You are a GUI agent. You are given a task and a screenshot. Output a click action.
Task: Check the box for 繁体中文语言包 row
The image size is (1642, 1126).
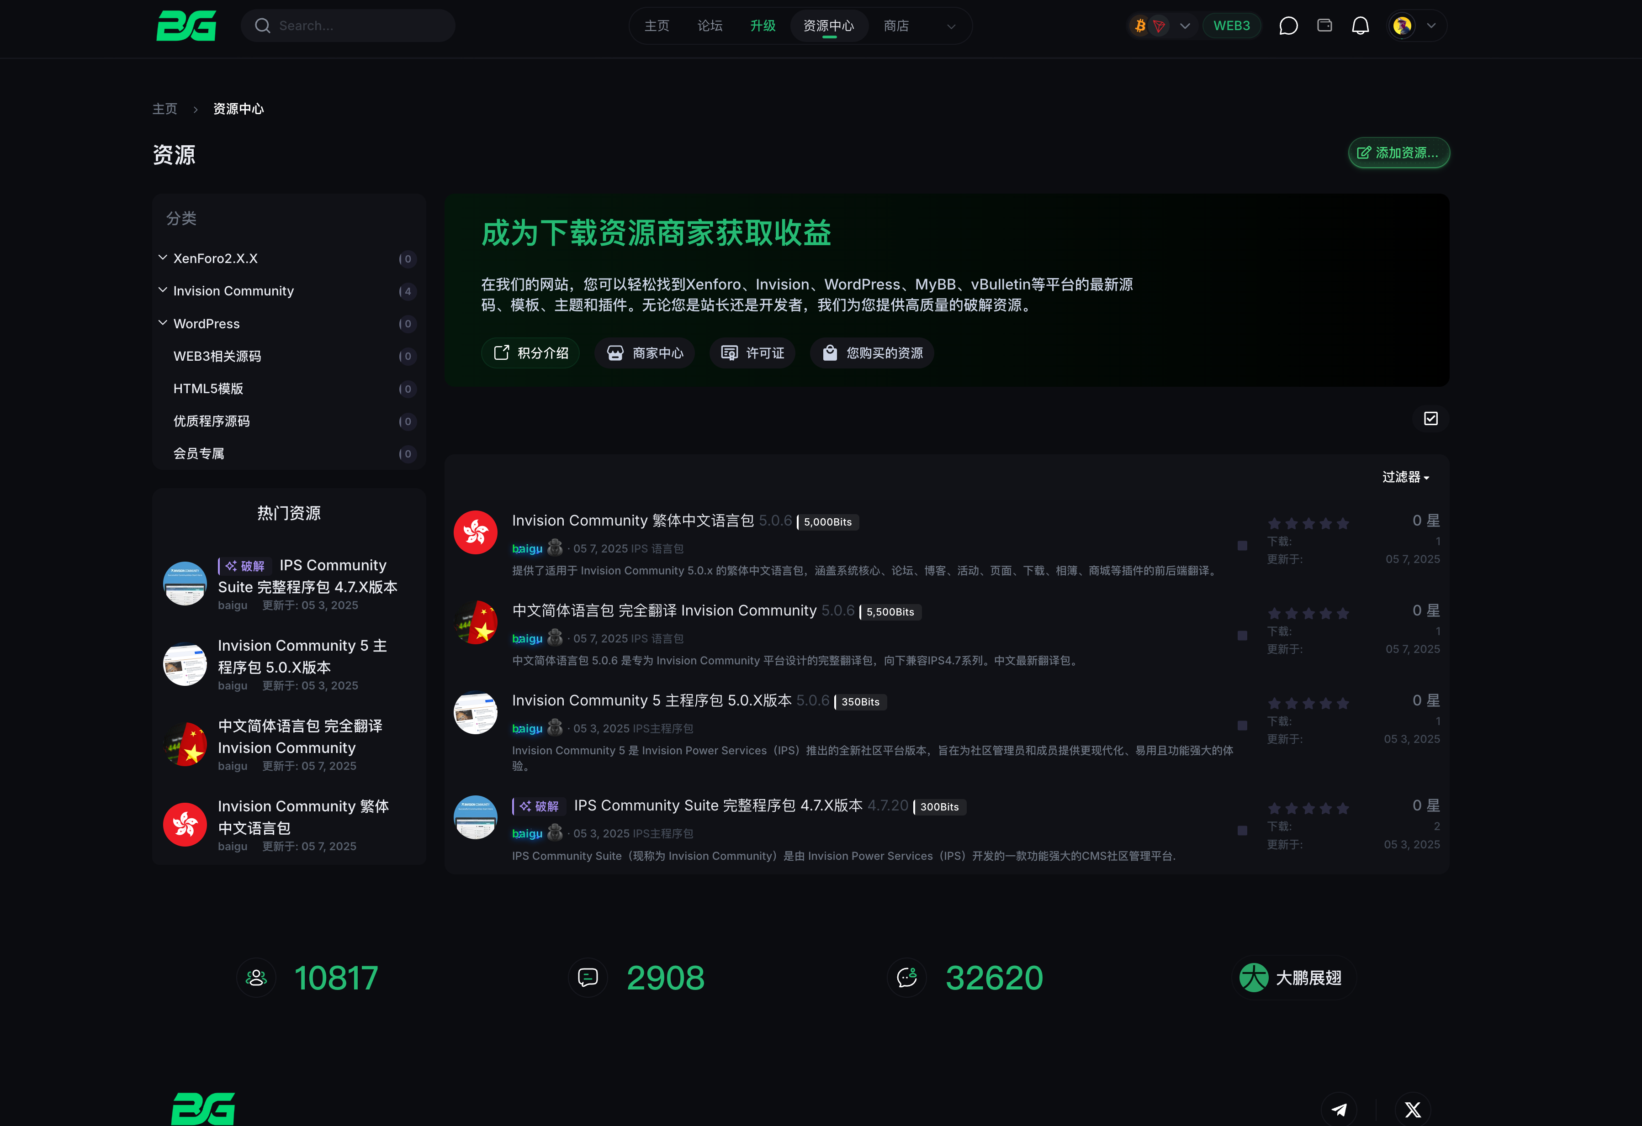1242,546
